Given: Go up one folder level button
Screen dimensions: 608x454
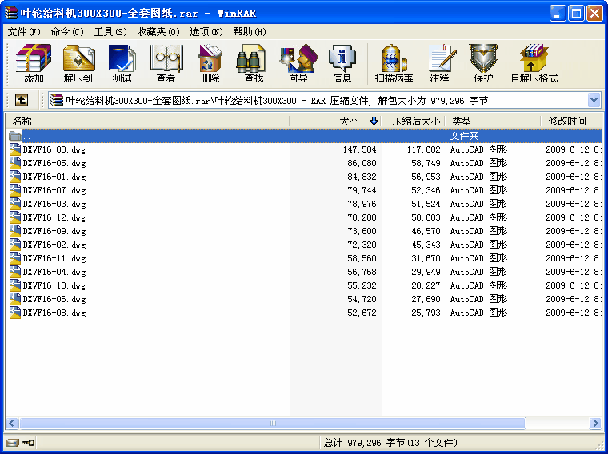Looking at the screenshot, I should (x=22, y=100).
